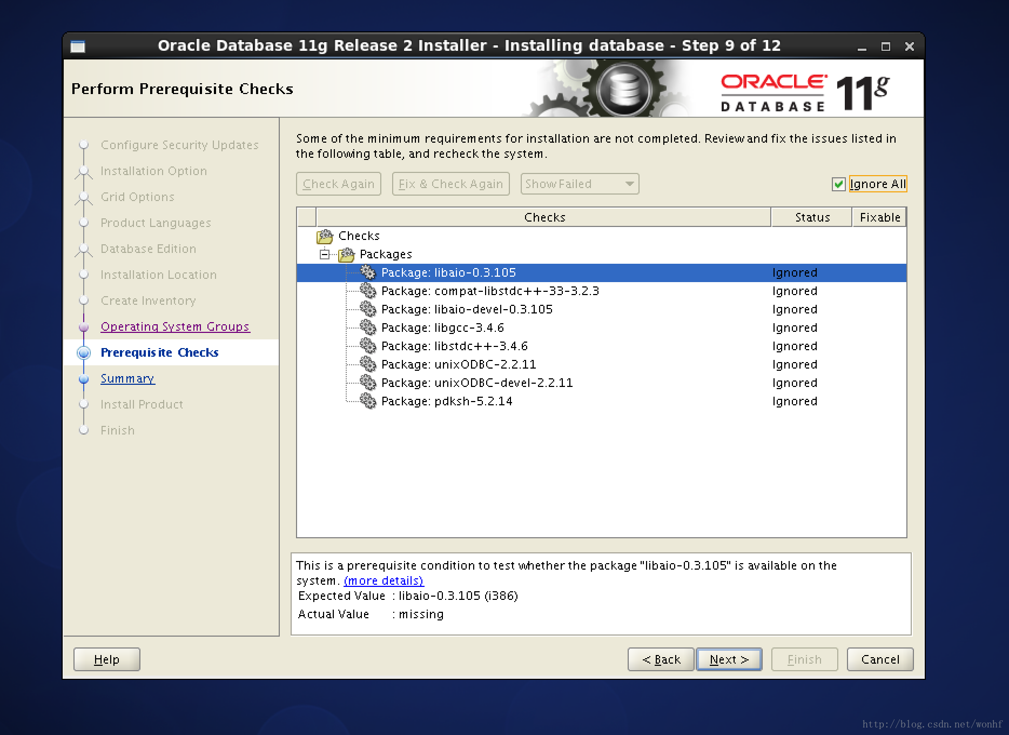Cancel the installation
This screenshot has width=1009, height=735.
pos(880,659)
